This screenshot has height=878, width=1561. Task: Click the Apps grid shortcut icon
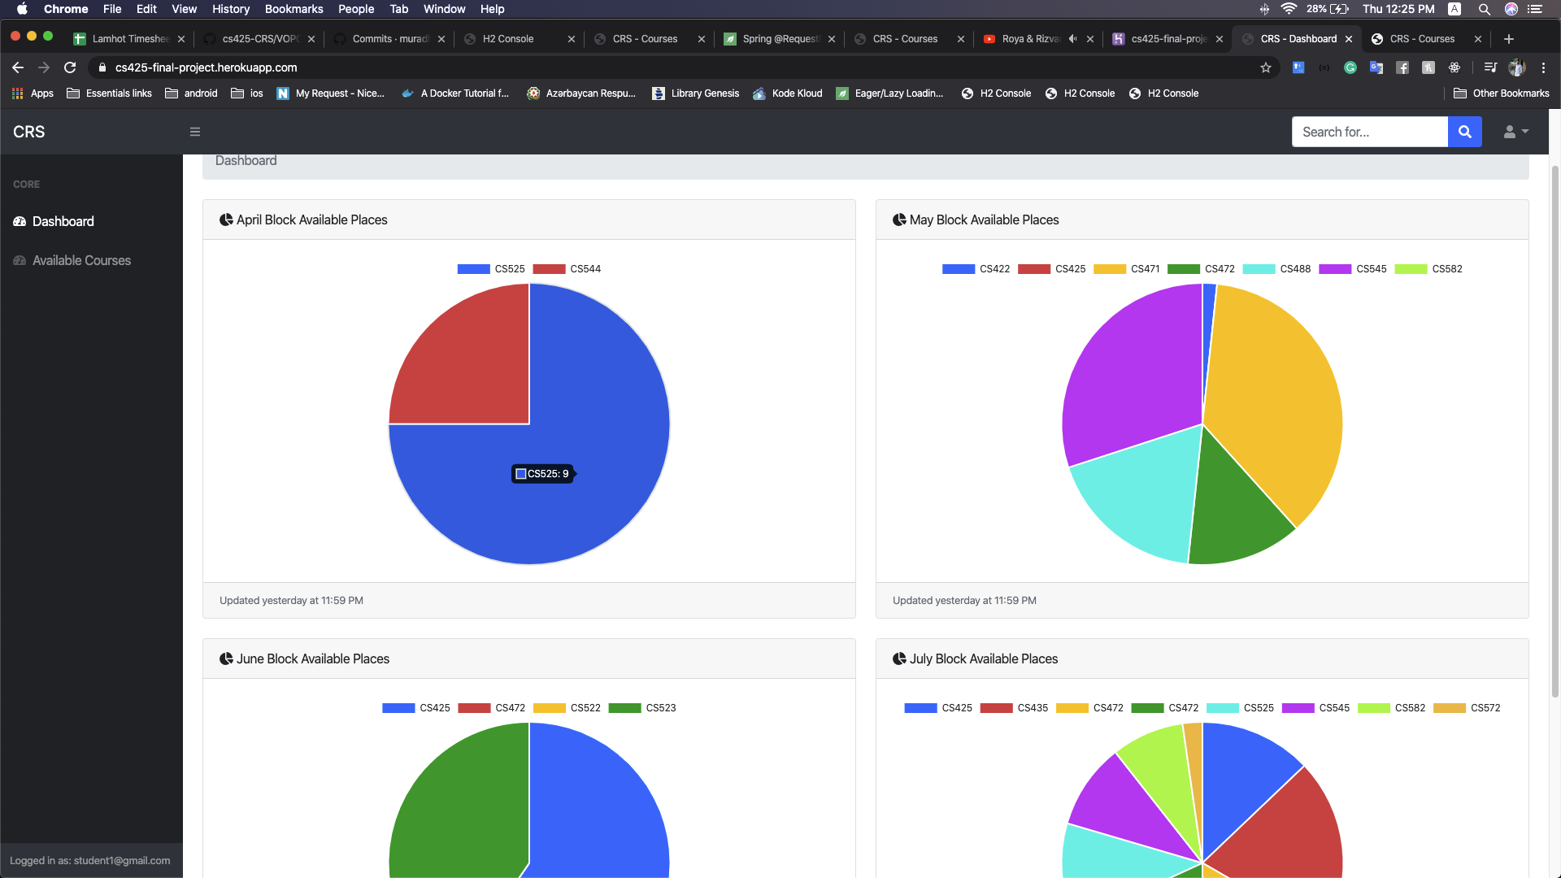click(x=18, y=93)
